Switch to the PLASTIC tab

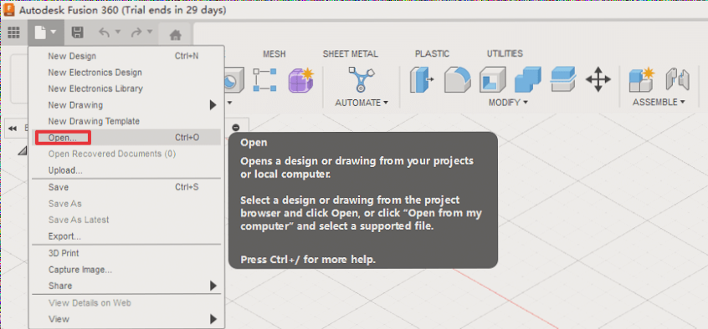coord(432,54)
